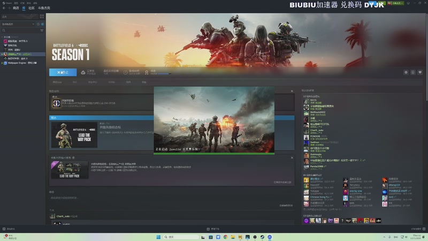Click the recent-activity clock icon in sidebar
Viewport: 428px width, 241px height.
(38, 24)
